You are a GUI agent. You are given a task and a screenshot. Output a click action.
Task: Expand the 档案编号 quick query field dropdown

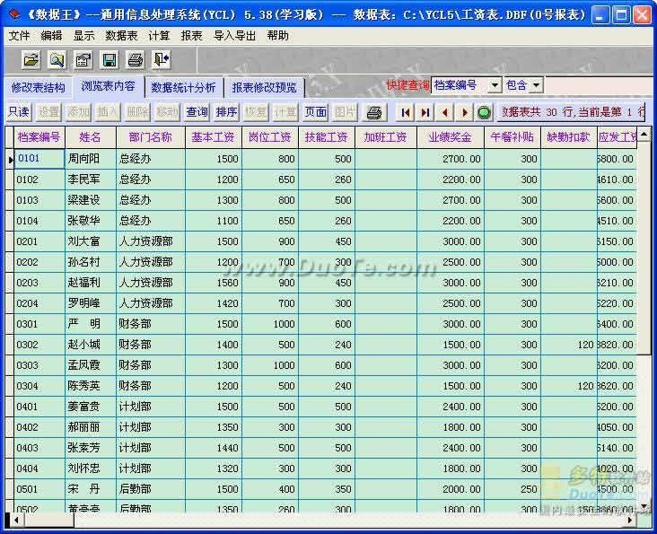click(495, 85)
